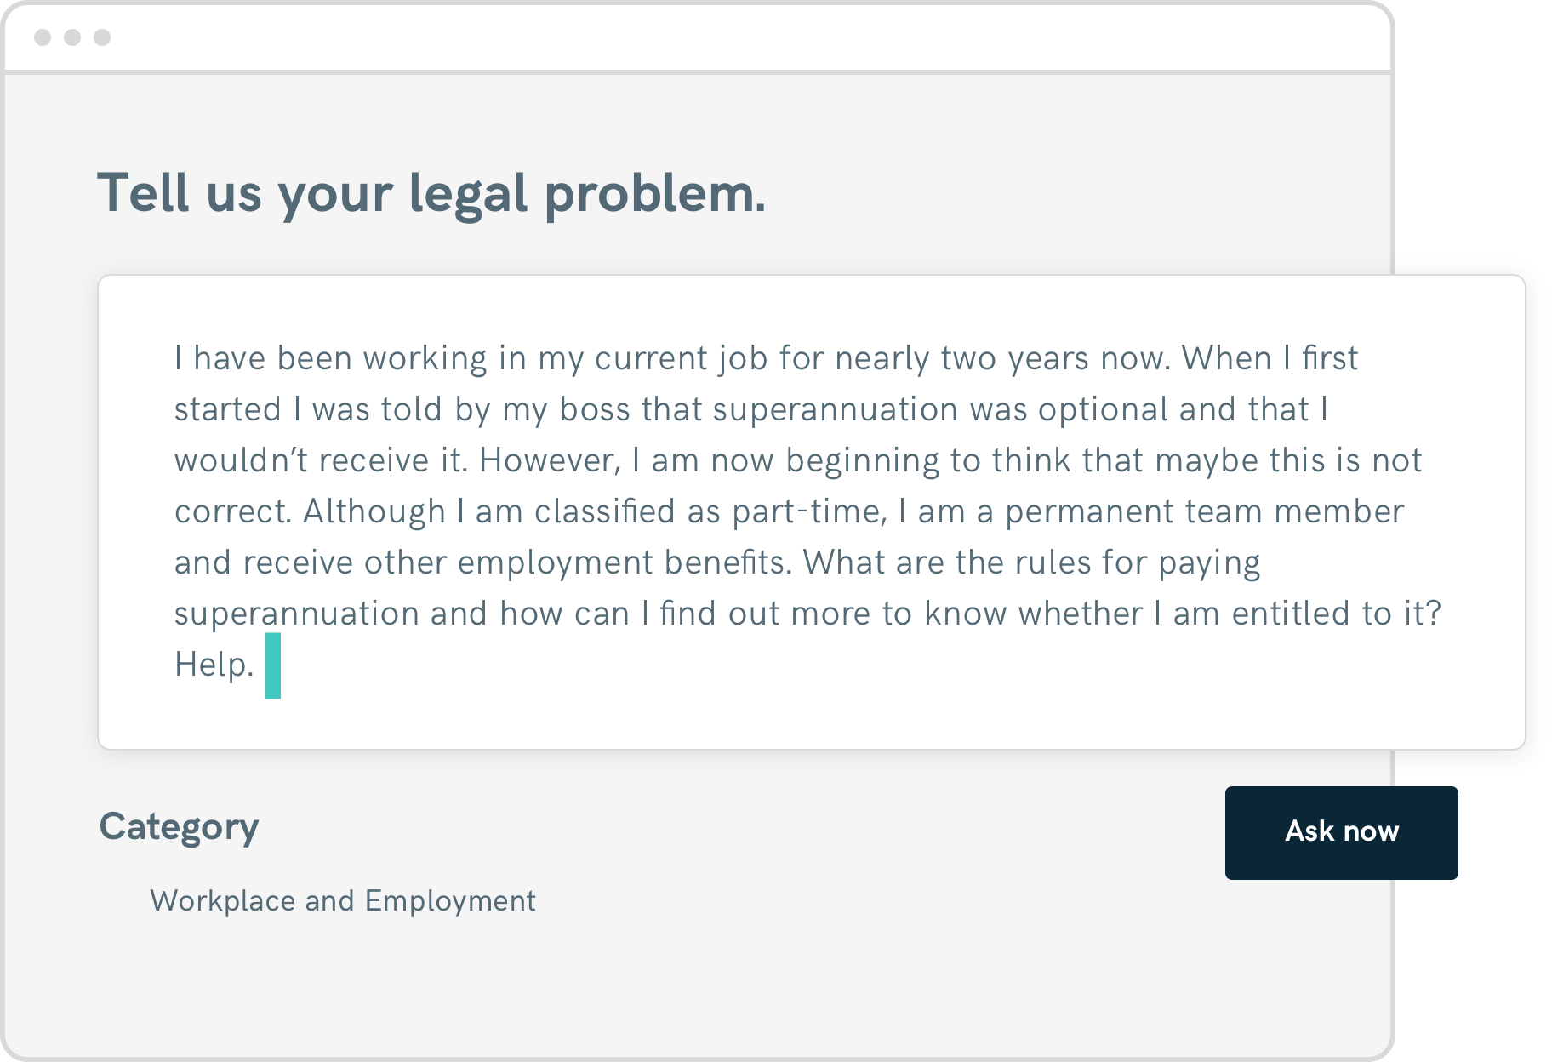1552x1062 pixels.
Task: Click the word "years" in the first line
Action: [1048, 358]
